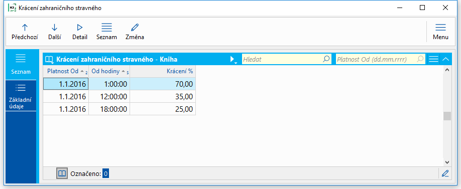The height and width of the screenshot is (189, 461).
Task: Click the book icon in status bar
Action: coord(62,173)
